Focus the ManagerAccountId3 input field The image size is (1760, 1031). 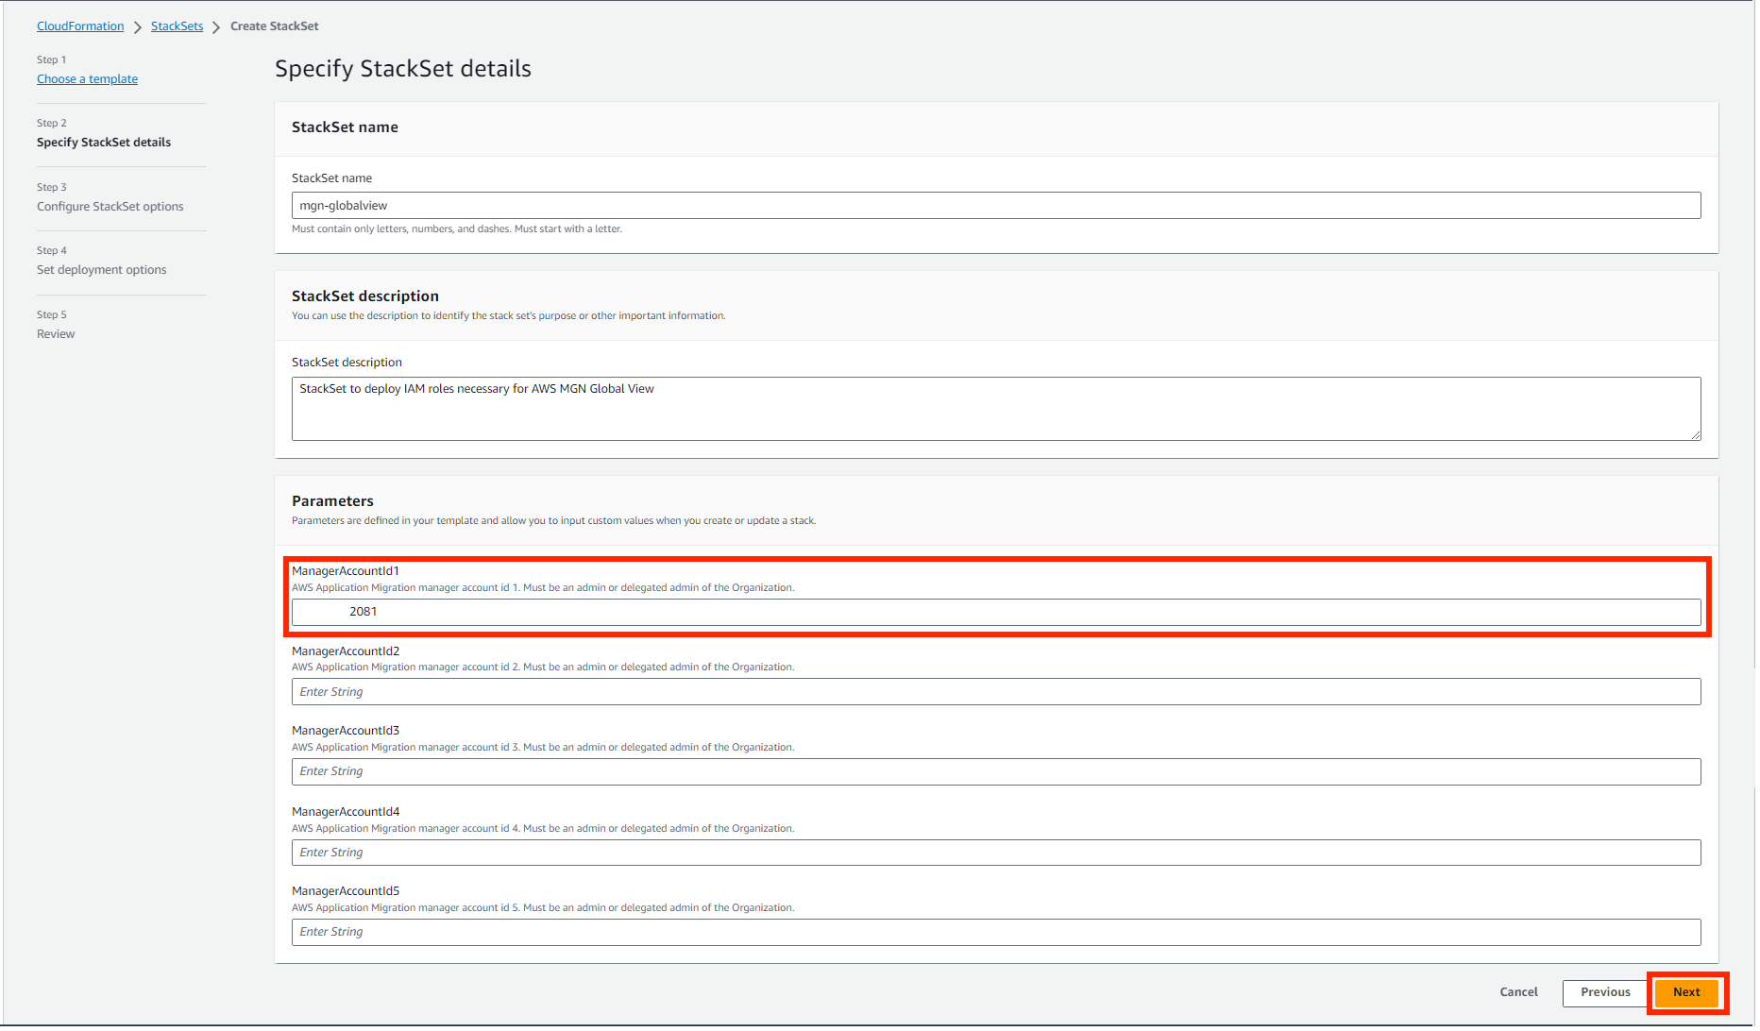pos(996,771)
